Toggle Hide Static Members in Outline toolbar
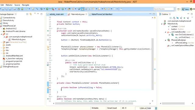 click(x=181, y=18)
